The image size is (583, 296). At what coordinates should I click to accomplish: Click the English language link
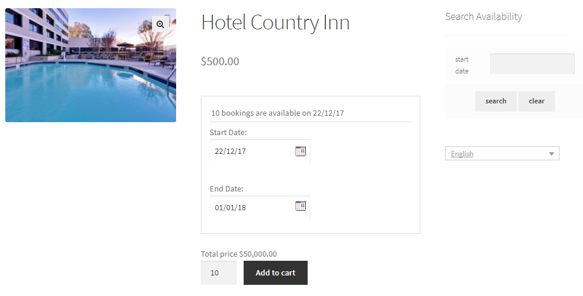click(x=462, y=154)
